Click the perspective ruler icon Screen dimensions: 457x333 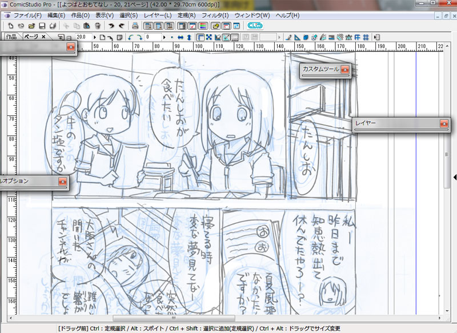pos(348,37)
